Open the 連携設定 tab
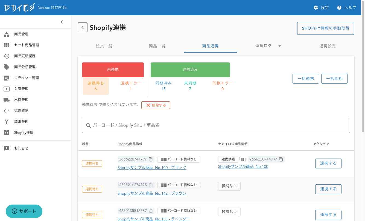This screenshot has width=365, height=221. (328, 46)
